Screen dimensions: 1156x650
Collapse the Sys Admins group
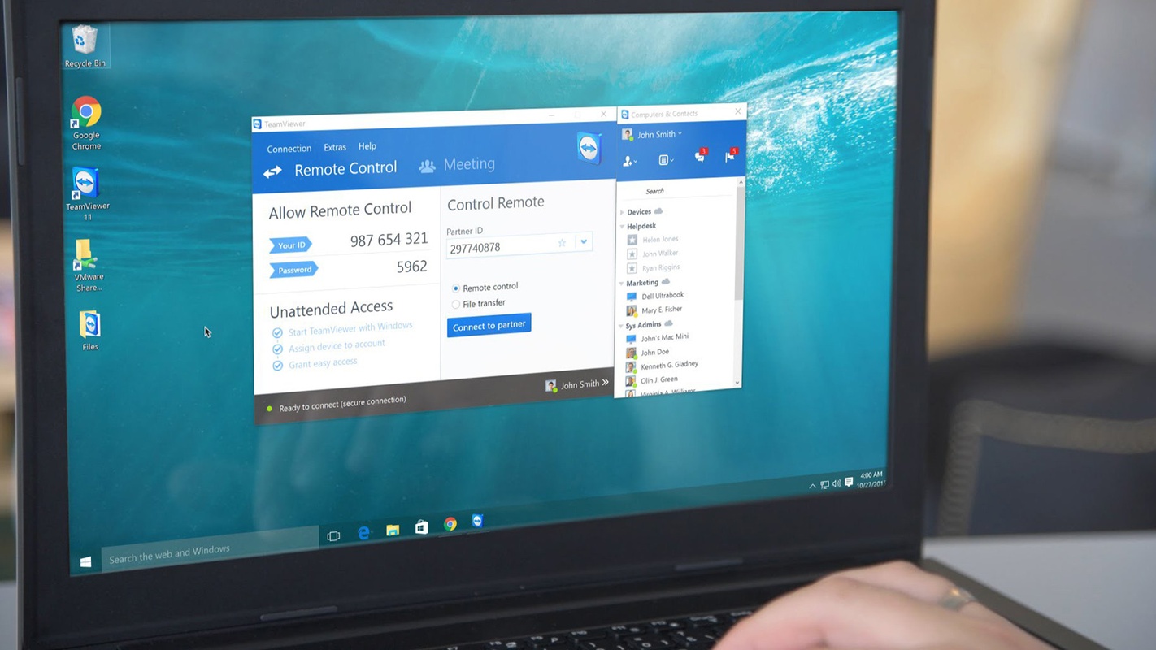(x=621, y=326)
